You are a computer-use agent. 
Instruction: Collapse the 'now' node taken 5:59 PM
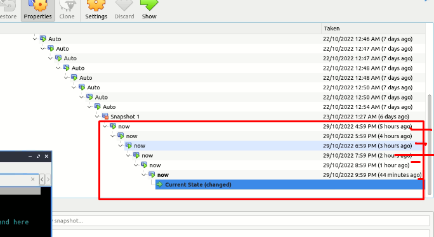(112, 136)
